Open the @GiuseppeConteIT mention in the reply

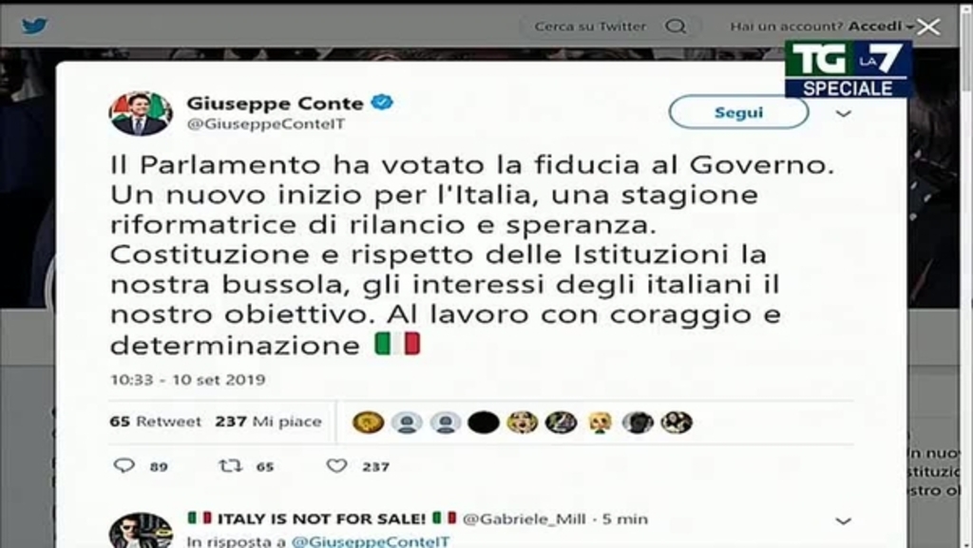[x=370, y=540]
